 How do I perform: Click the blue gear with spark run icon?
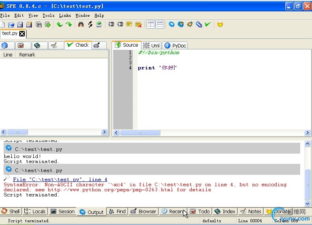(x=181, y=24)
